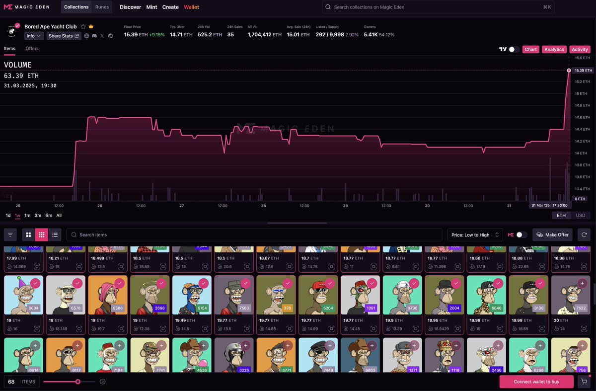
Task: Open the Wallet link
Action: click(x=191, y=7)
